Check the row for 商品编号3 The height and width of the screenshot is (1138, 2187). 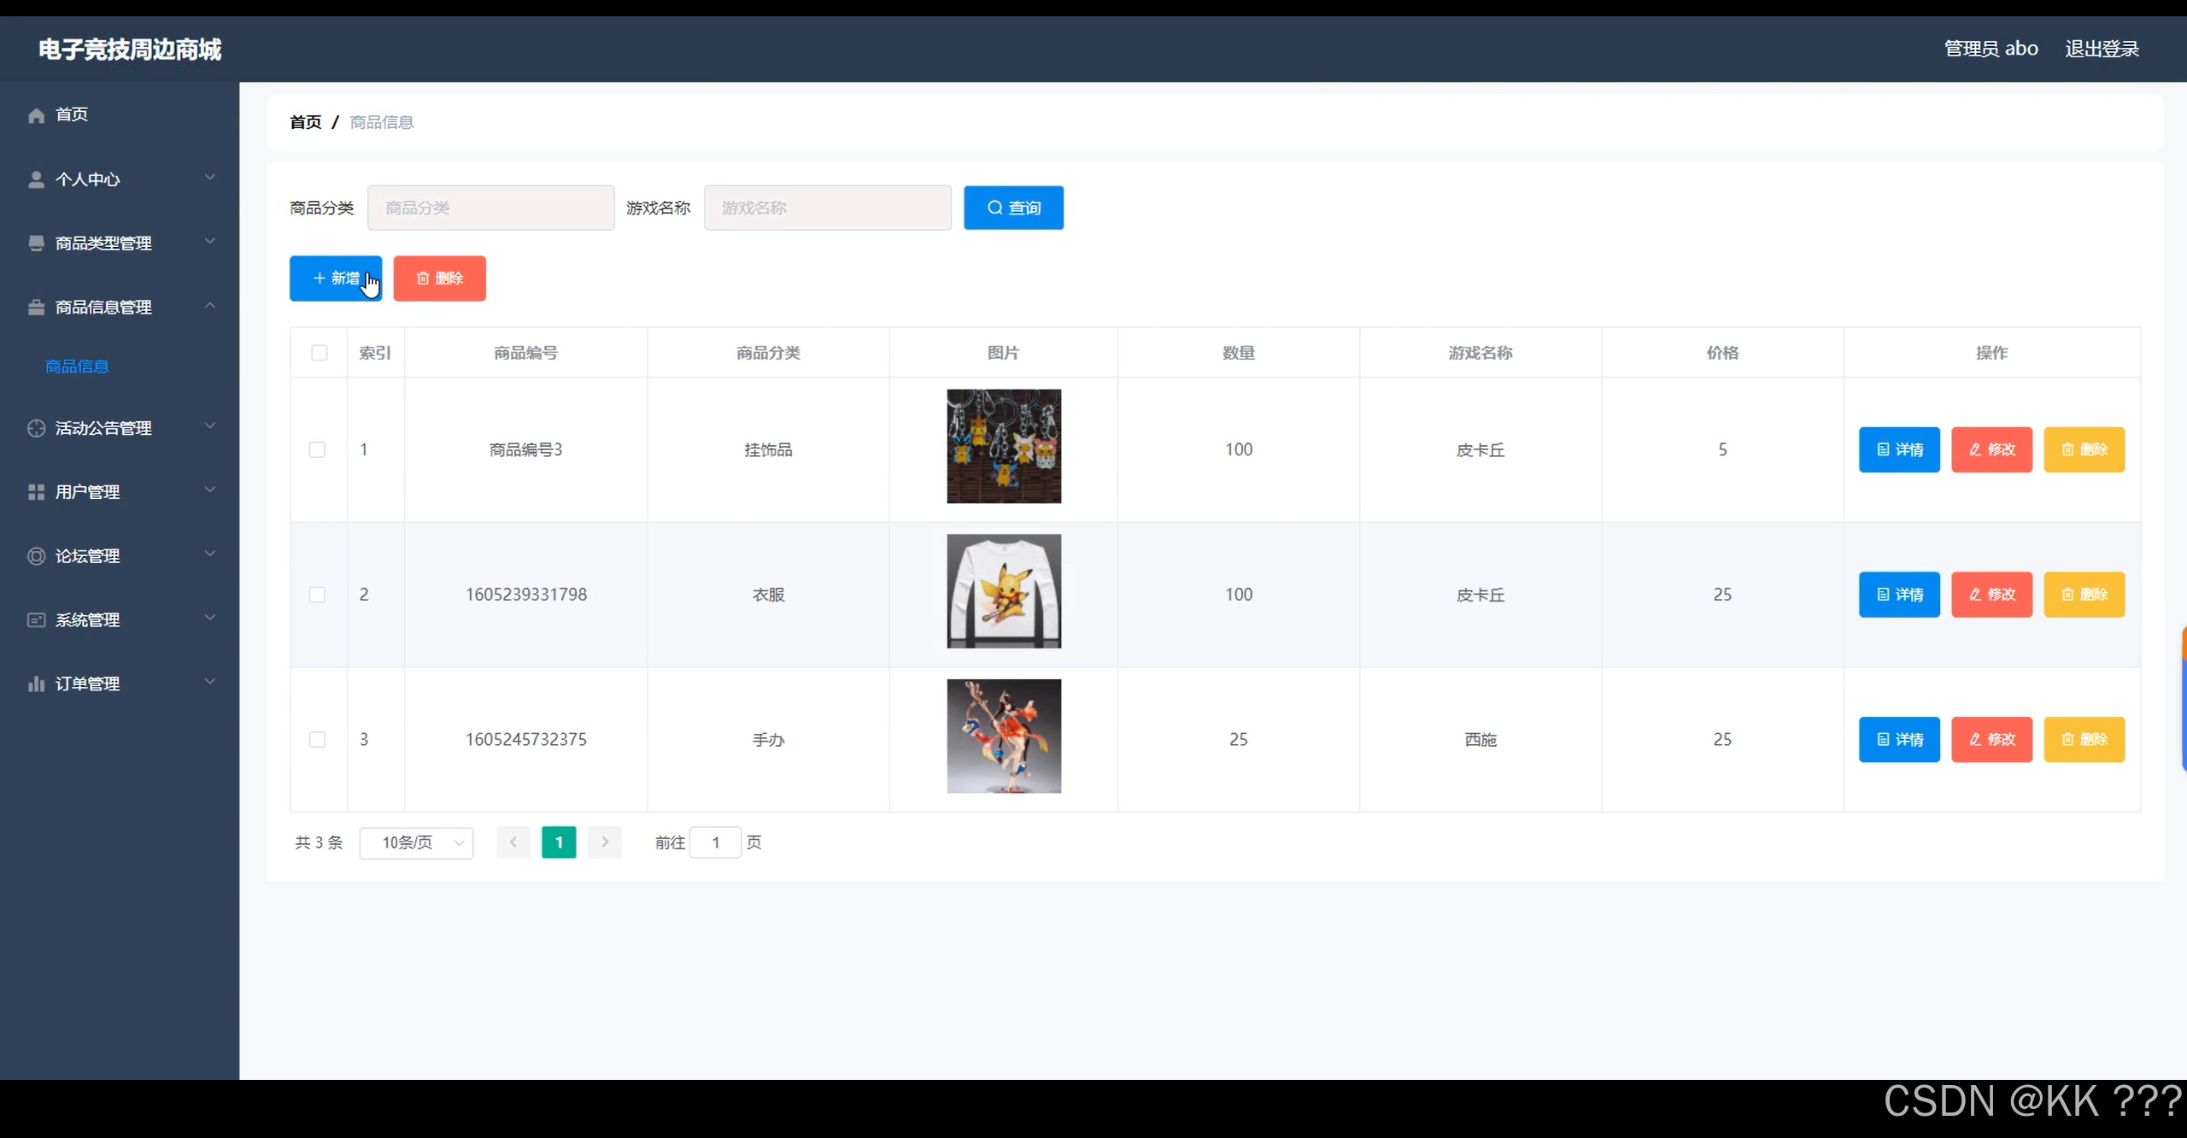(317, 450)
